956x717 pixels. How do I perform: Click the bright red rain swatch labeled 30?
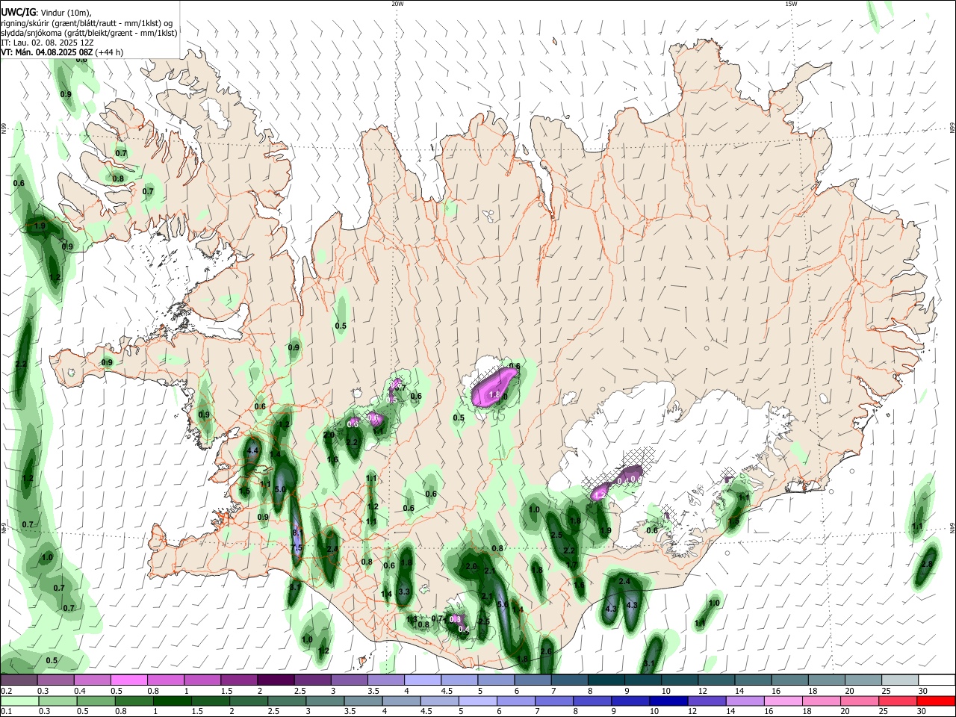pos(937,701)
